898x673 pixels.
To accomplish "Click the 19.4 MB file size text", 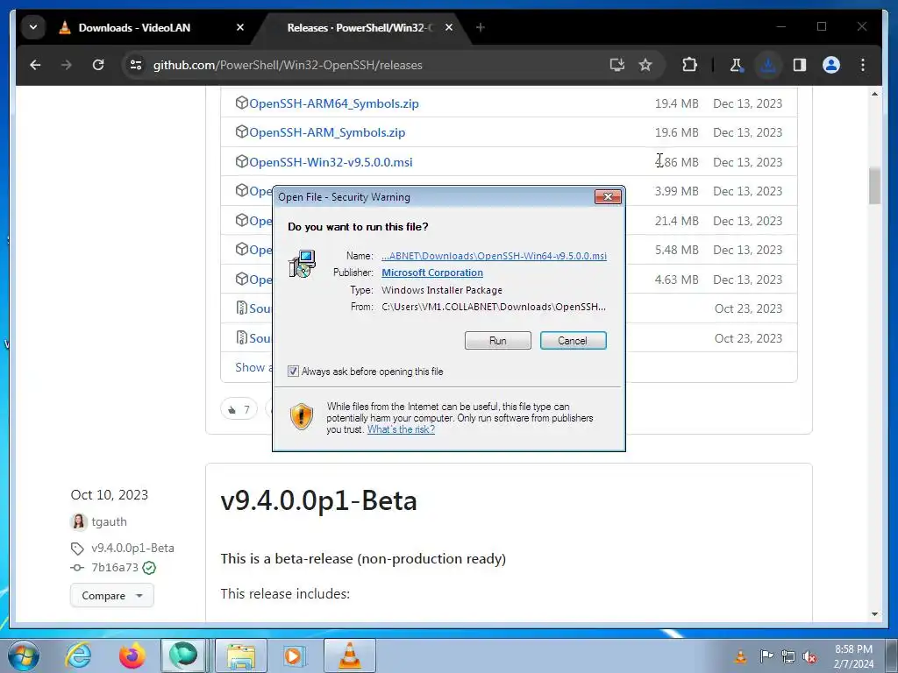I will (676, 103).
